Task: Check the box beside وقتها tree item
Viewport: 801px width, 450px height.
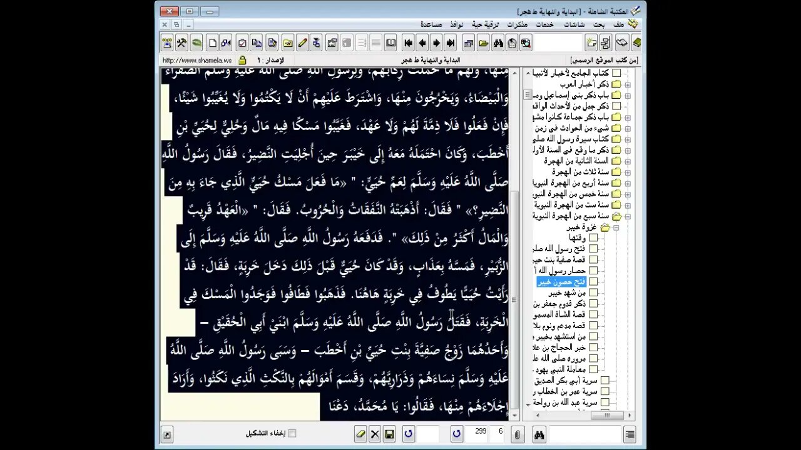Action: 593,238
